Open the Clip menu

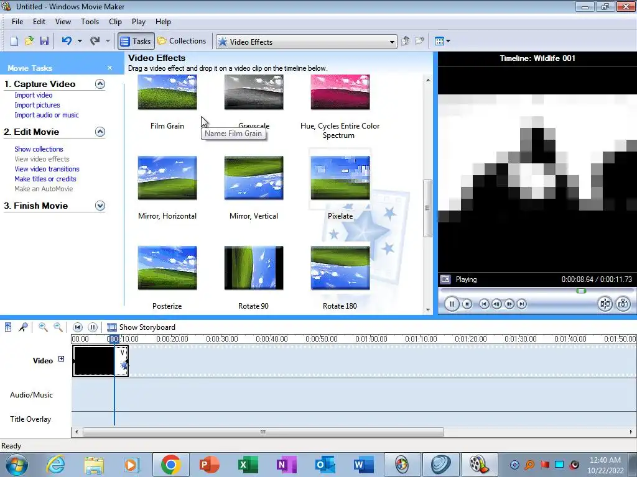click(115, 22)
